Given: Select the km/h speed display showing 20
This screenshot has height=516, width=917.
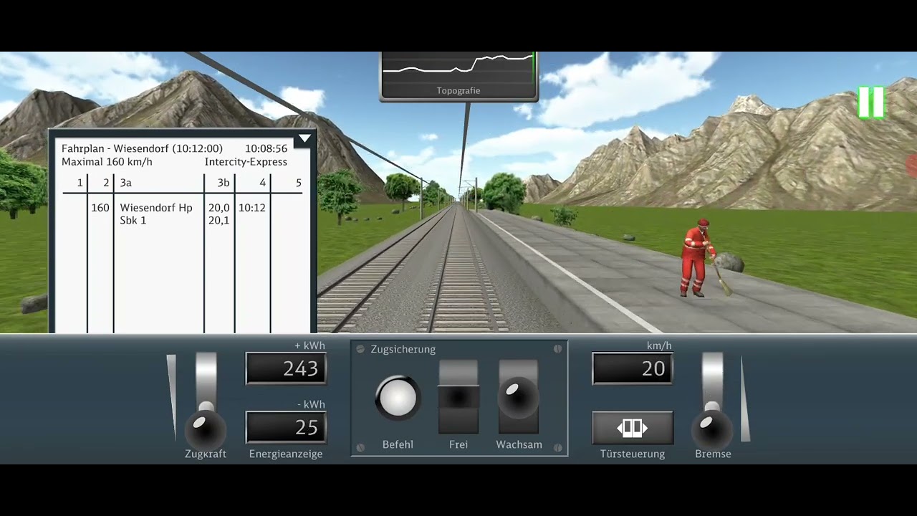Looking at the screenshot, I should [x=633, y=368].
